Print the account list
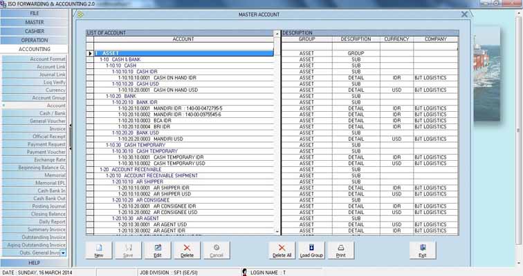Viewport: 523px width, 276px height. click(x=340, y=250)
